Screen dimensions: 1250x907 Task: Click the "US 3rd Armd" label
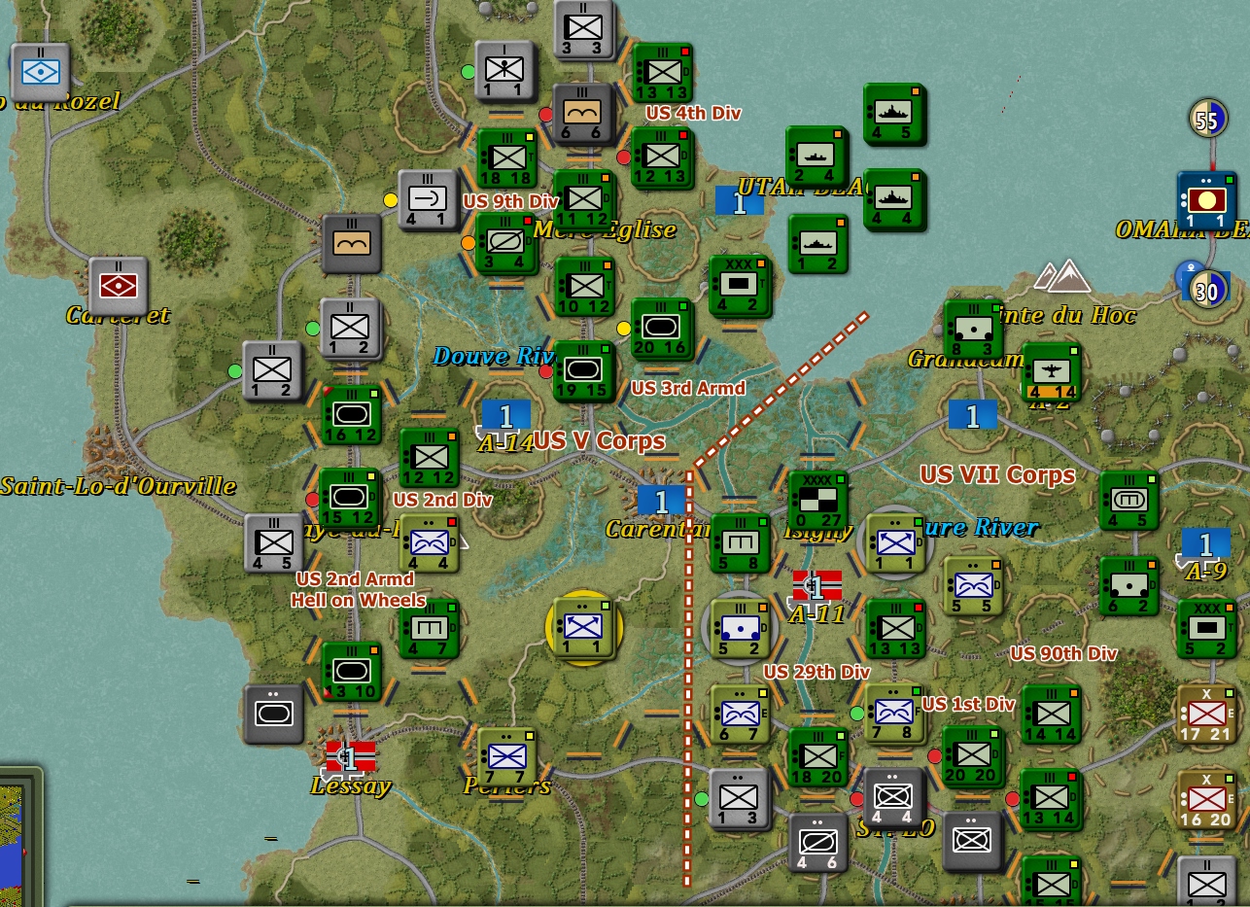[x=688, y=388]
